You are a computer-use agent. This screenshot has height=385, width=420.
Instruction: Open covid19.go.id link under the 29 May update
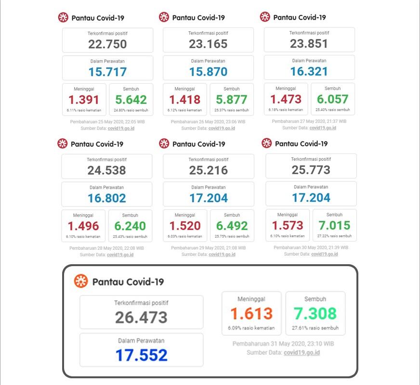click(222, 255)
